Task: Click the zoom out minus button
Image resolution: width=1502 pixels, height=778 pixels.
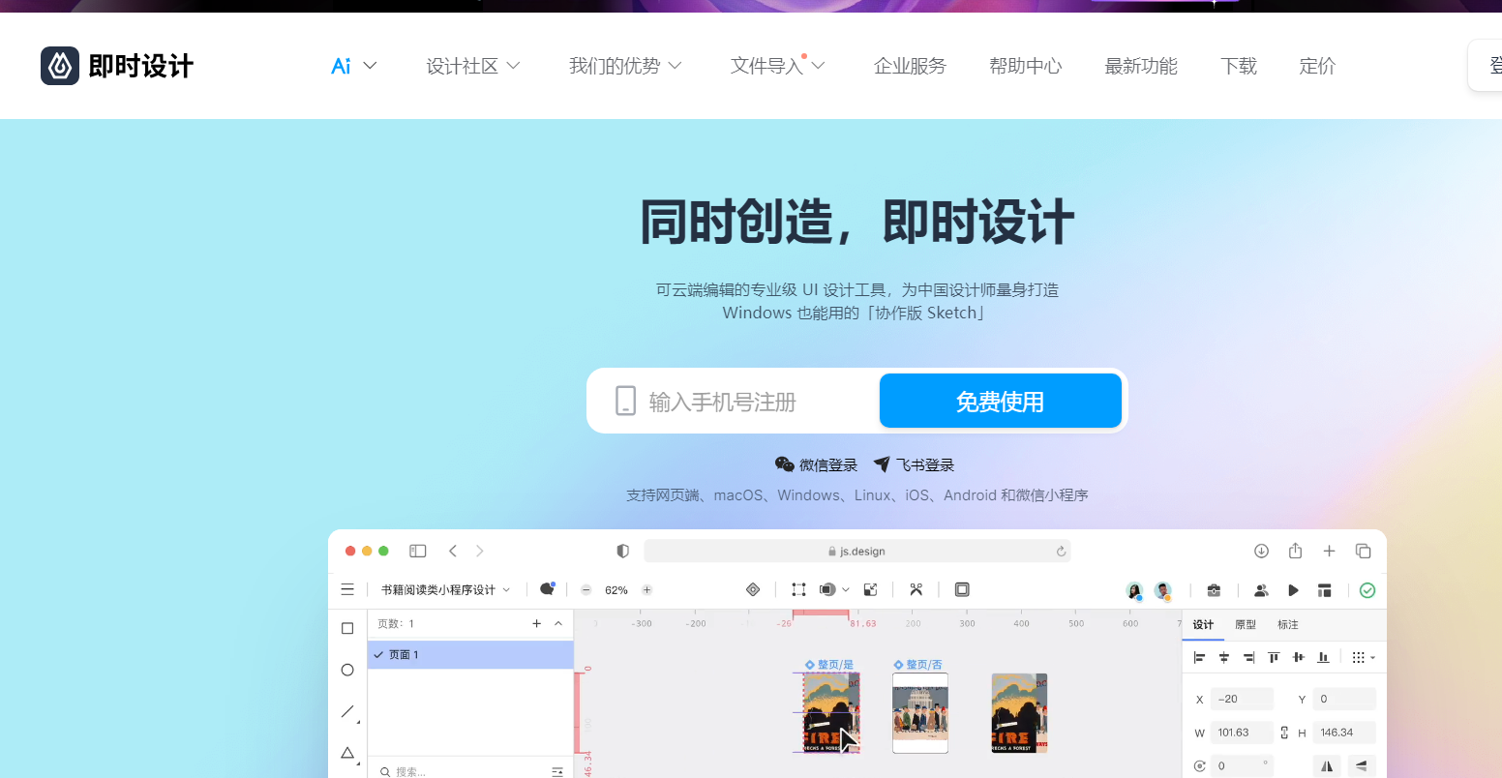Action: coord(586,589)
